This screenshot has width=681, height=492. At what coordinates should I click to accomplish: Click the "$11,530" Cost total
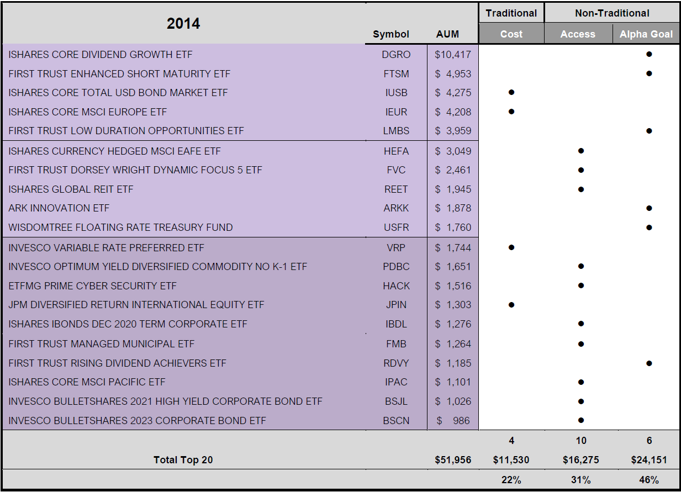511,460
